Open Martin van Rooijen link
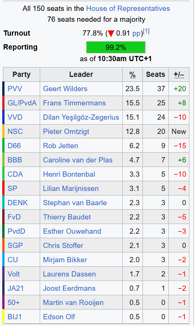 [73, 302]
